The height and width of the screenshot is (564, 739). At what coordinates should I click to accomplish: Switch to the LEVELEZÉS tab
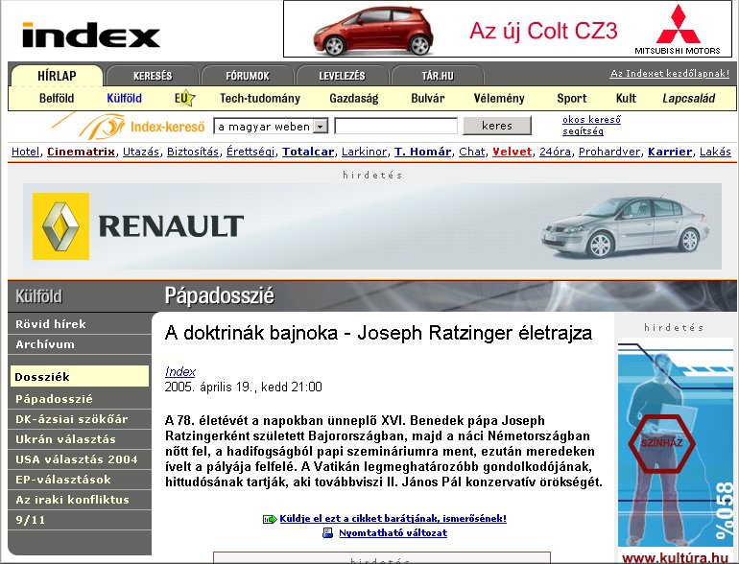tap(343, 76)
